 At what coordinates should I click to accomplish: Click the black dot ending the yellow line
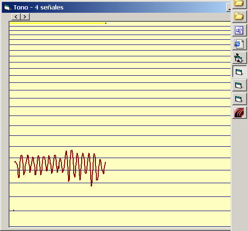coord(106,23)
